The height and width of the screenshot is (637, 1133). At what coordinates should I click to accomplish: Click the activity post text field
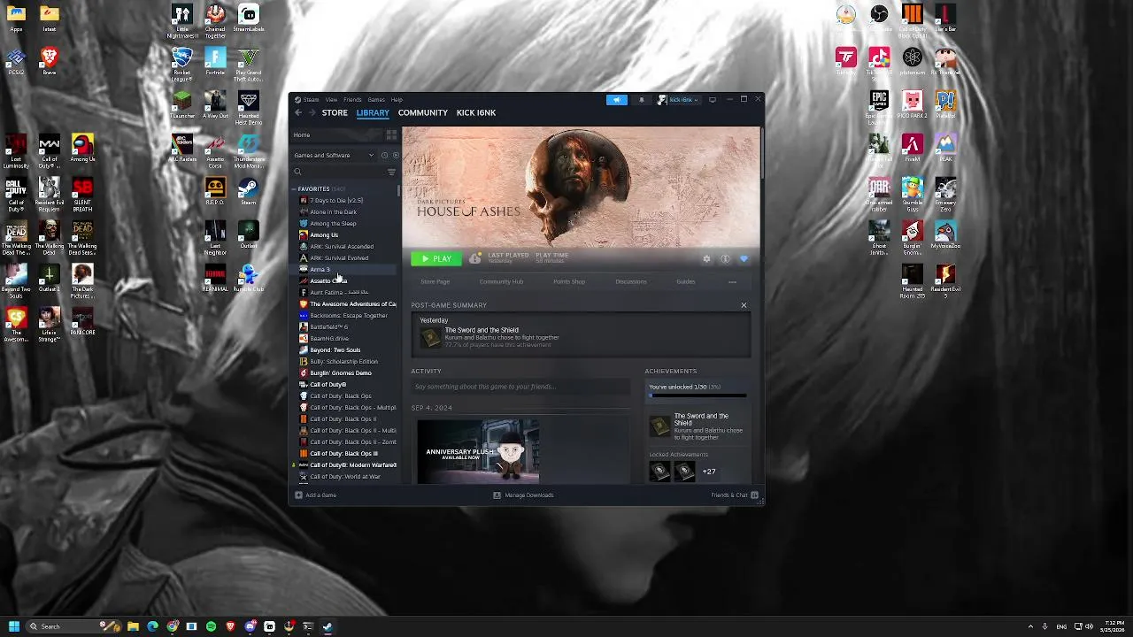pyautogui.click(x=522, y=387)
